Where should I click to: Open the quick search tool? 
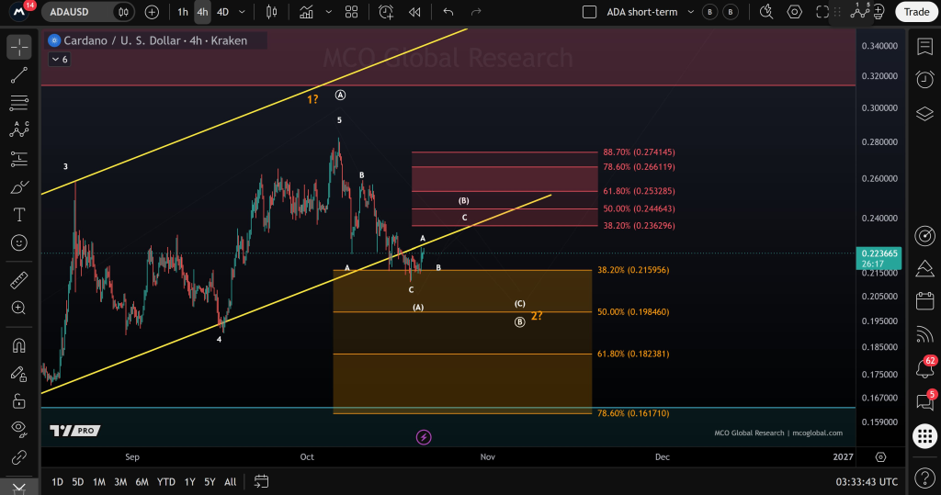[766, 12]
